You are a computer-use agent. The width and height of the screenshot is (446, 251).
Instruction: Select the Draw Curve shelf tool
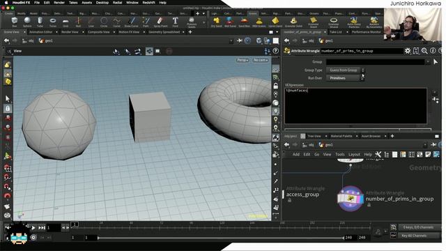132,22
